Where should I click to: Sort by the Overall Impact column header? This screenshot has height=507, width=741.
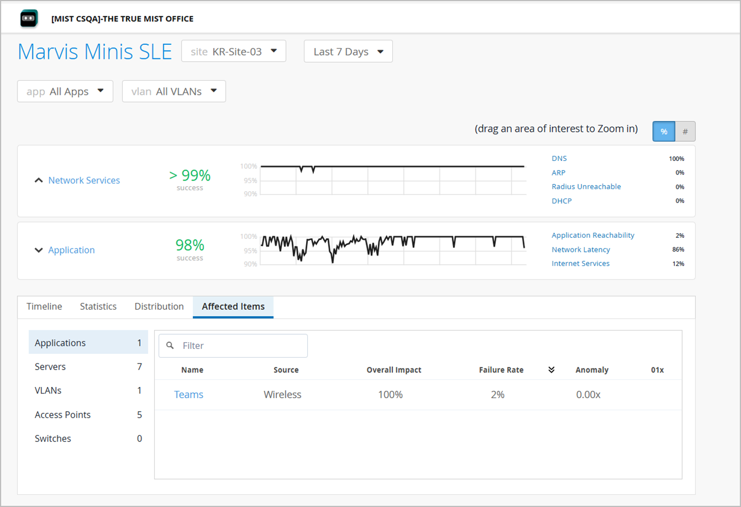point(394,370)
